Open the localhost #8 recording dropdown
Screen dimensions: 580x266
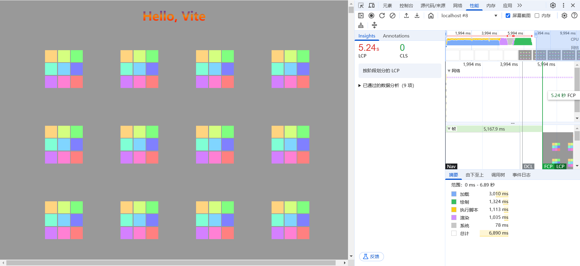pos(469,16)
